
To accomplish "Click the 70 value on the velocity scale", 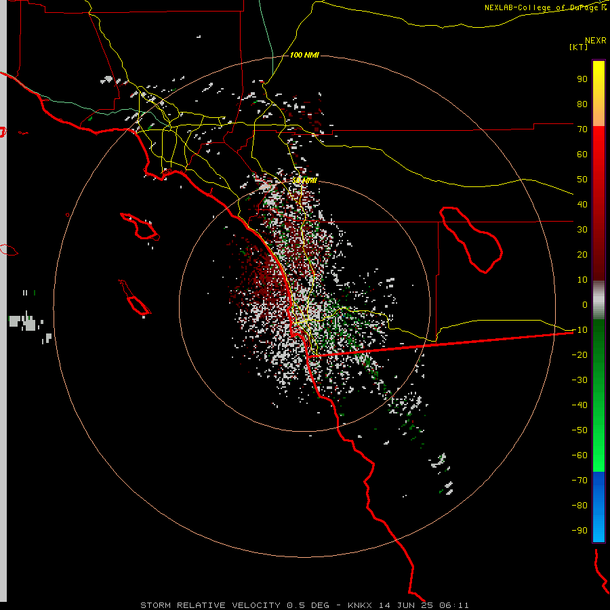I will point(582,129).
